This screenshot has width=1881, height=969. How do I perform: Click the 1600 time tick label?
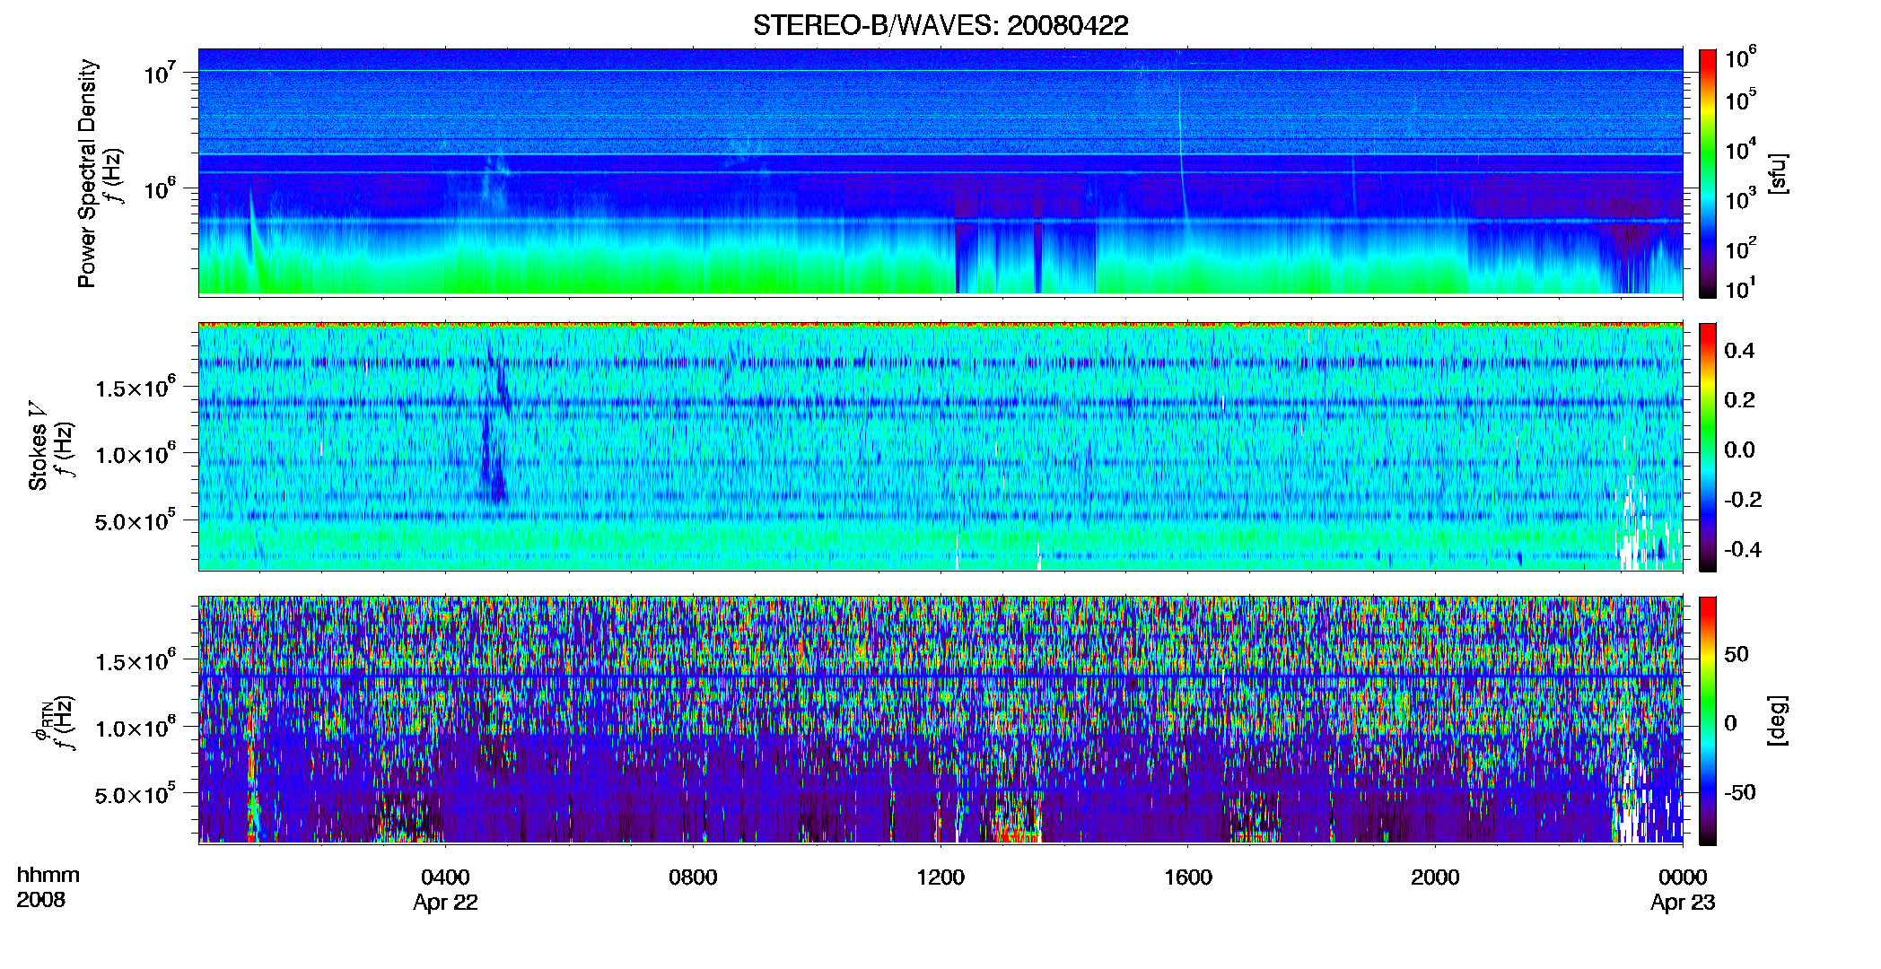[x=1188, y=877]
